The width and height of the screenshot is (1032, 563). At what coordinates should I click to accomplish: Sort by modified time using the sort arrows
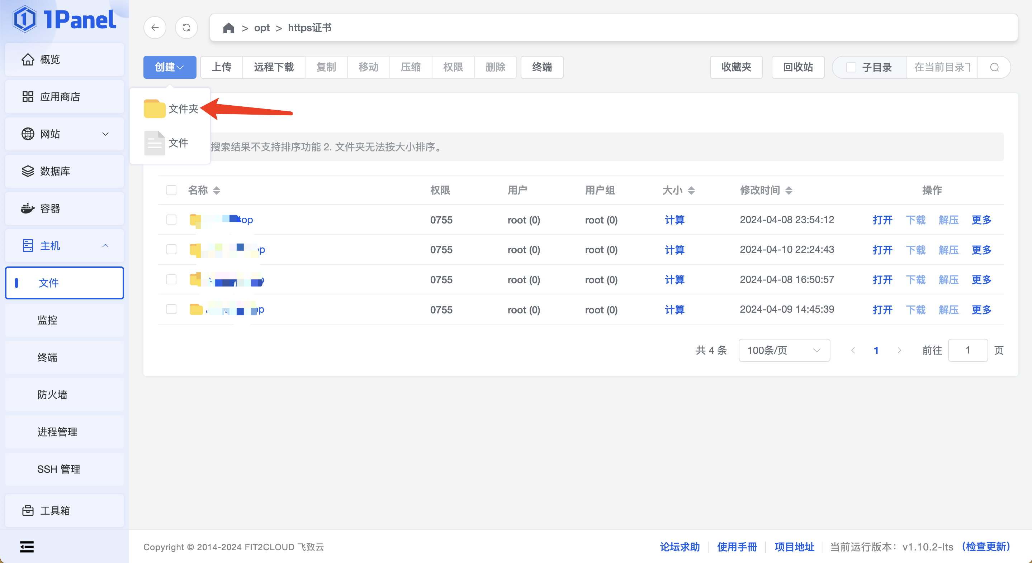(789, 191)
